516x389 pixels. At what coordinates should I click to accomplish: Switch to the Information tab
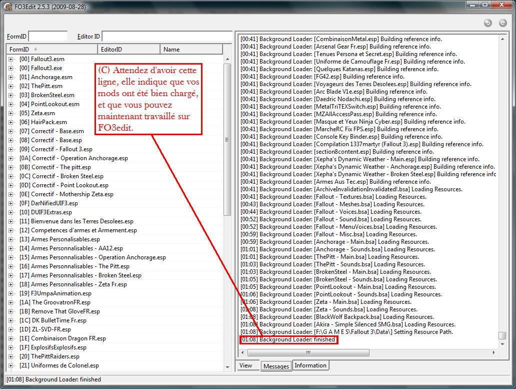point(310,365)
